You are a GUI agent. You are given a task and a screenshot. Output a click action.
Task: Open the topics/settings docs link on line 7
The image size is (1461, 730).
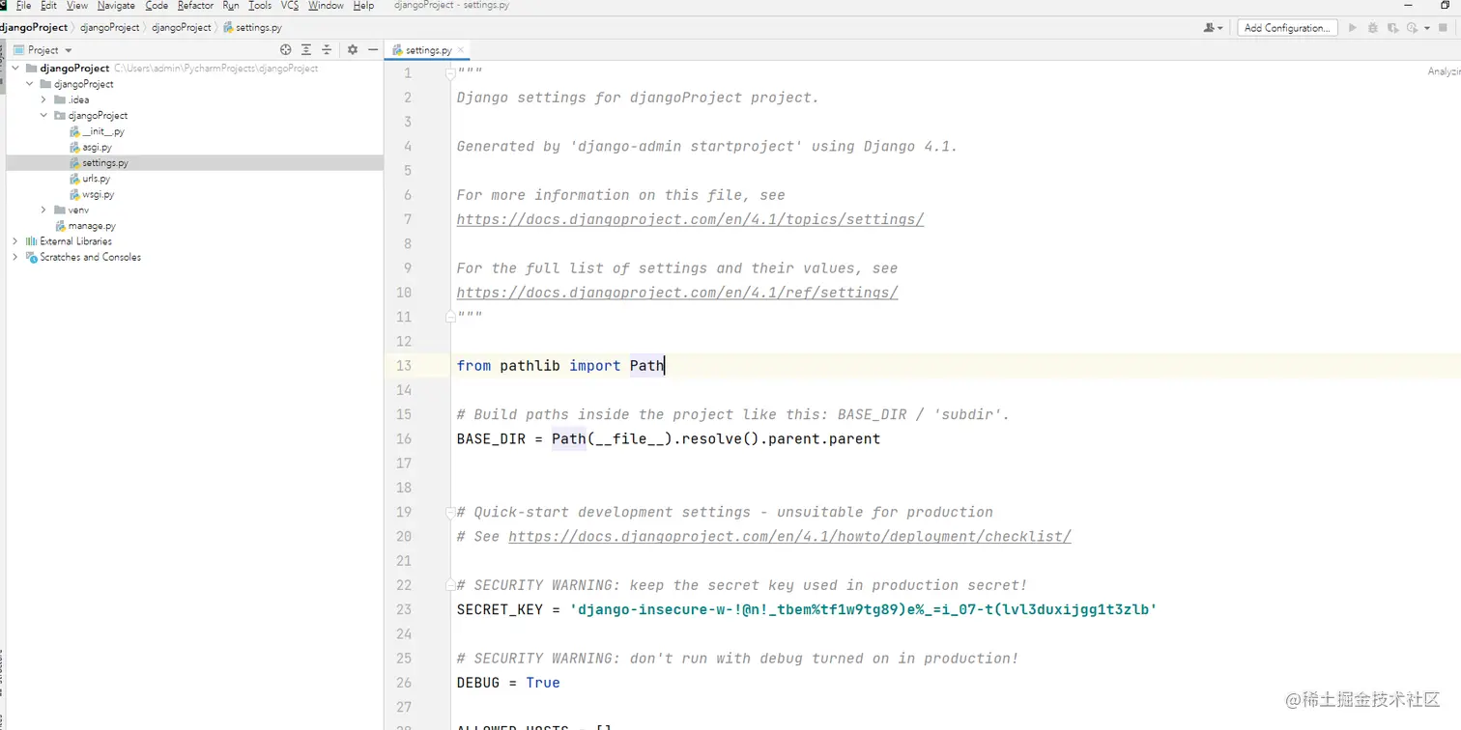pyautogui.click(x=690, y=219)
